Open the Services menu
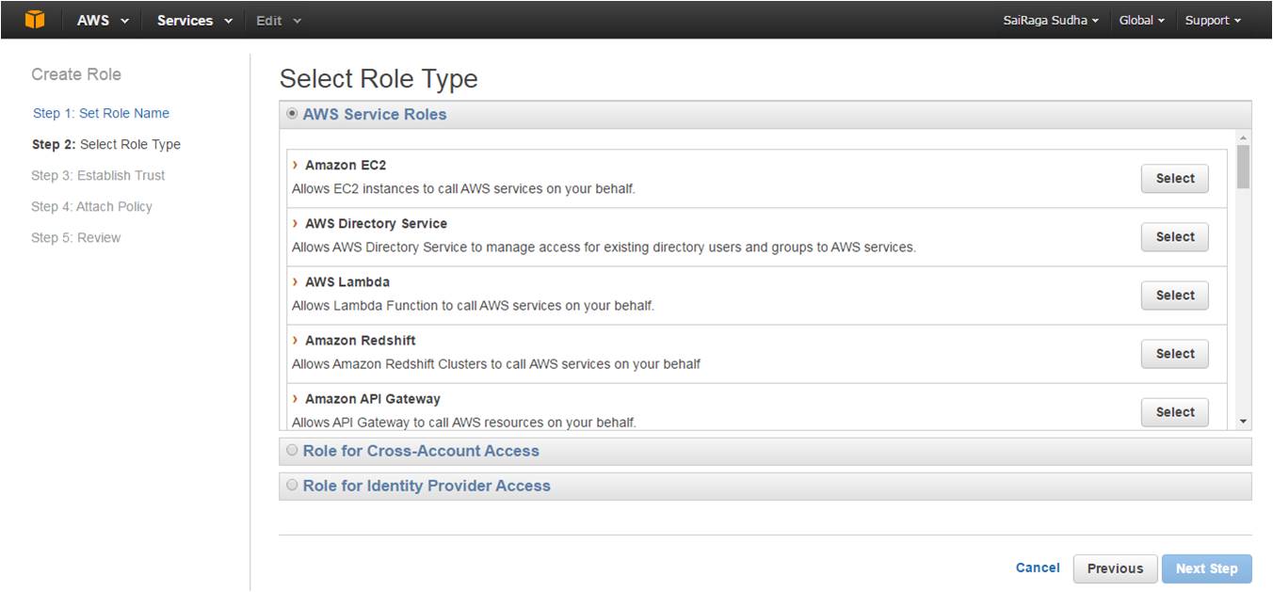Screen dimensions: 1273x592 click(x=194, y=20)
